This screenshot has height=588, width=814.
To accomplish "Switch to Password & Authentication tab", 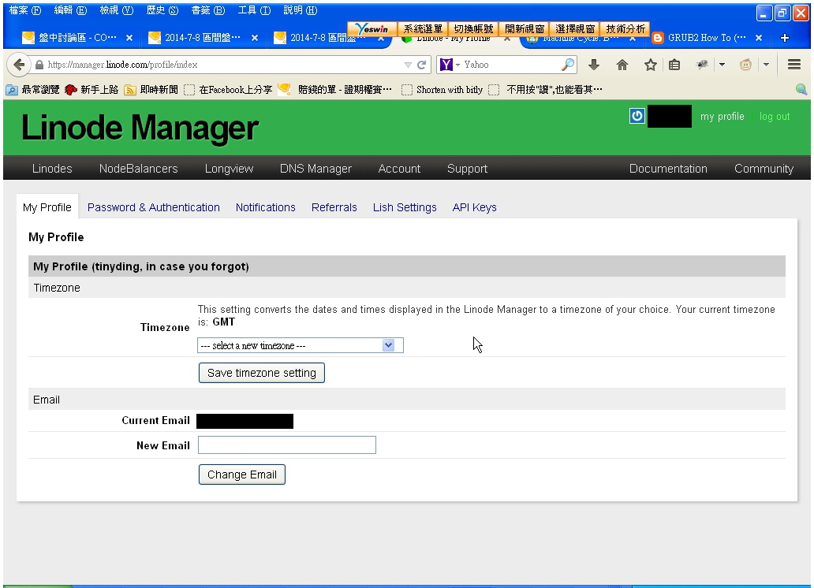I will tap(154, 207).
